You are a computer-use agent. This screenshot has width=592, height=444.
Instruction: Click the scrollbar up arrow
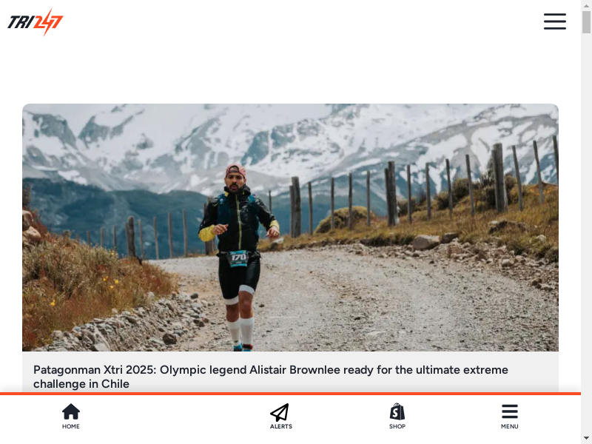pos(586,5)
